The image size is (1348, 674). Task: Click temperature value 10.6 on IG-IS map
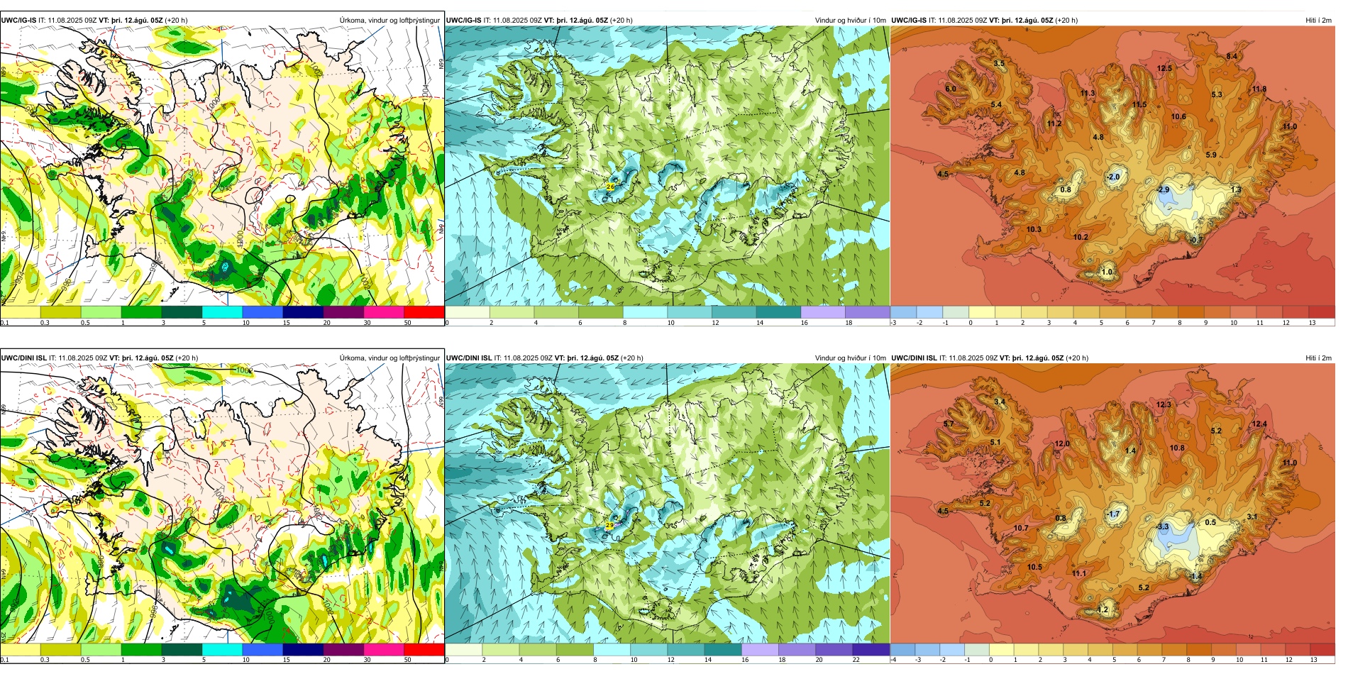[1178, 117]
